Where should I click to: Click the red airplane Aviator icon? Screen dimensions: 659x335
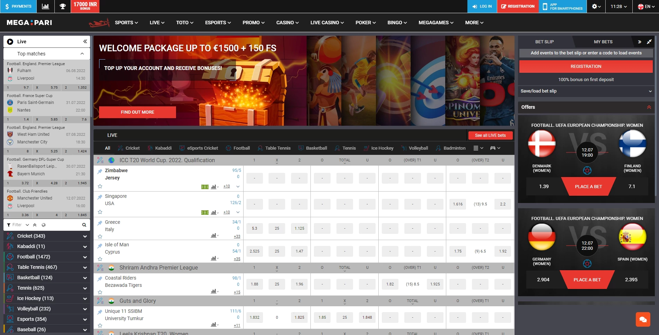tap(99, 23)
